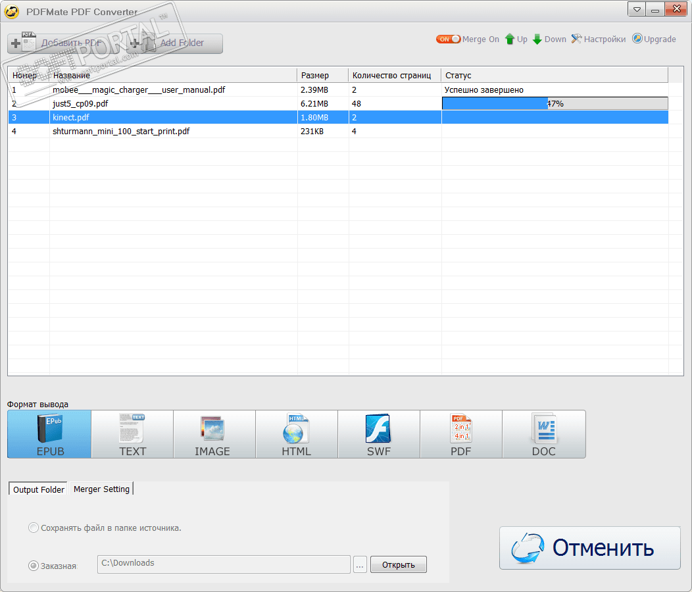Browse output folder with ellipsis button
Image resolution: width=692 pixels, height=592 pixels.
360,564
